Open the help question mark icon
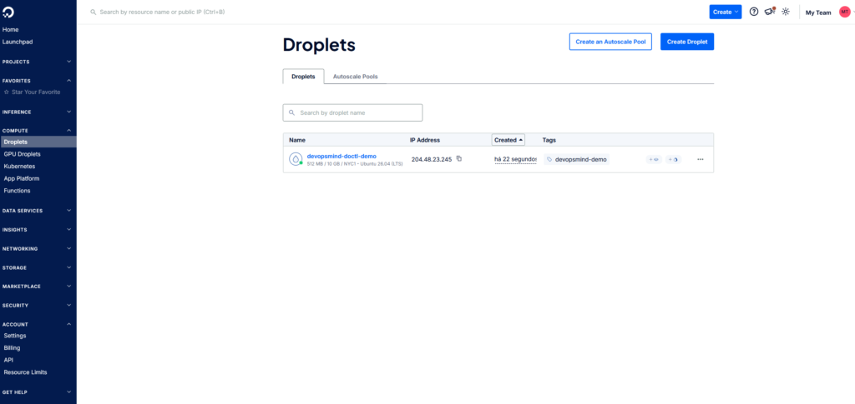The height and width of the screenshot is (404, 855). click(754, 12)
